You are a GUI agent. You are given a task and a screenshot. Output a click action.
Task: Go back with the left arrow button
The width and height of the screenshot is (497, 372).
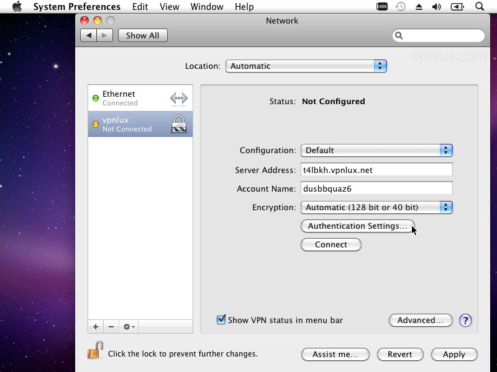click(x=89, y=35)
